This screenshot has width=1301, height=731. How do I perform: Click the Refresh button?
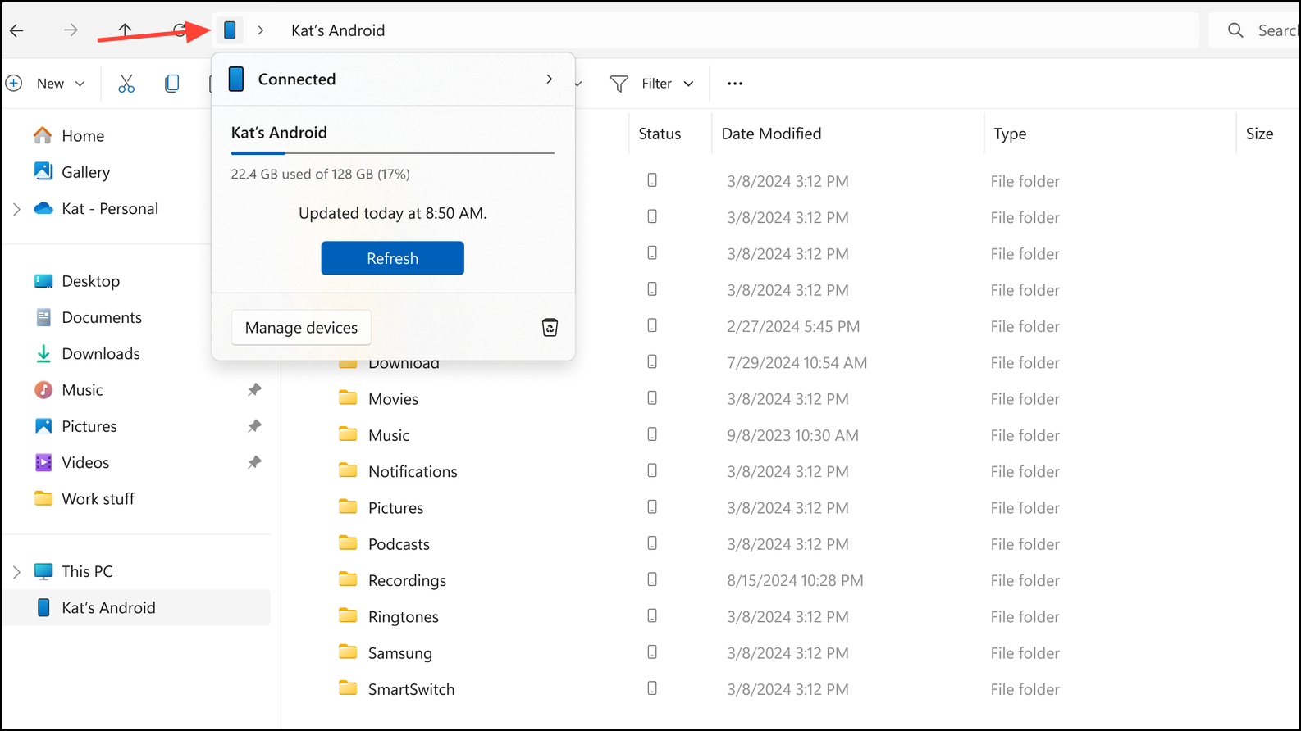(392, 258)
